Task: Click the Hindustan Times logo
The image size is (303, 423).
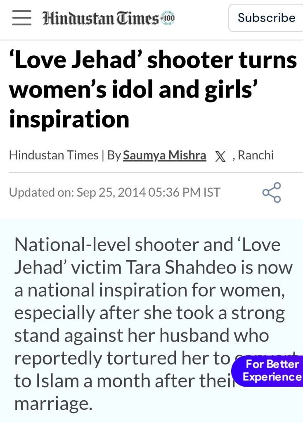Action: click(100, 19)
